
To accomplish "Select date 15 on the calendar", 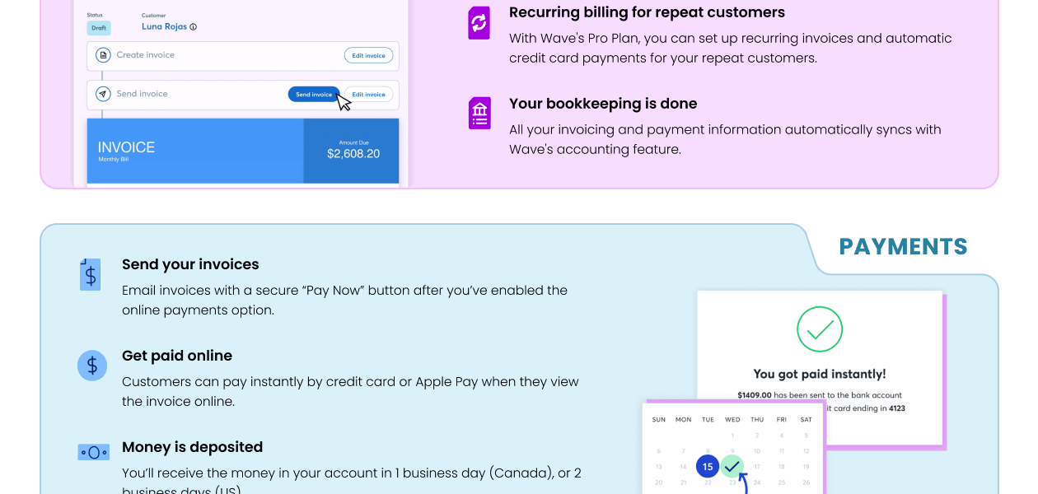I will (707, 467).
